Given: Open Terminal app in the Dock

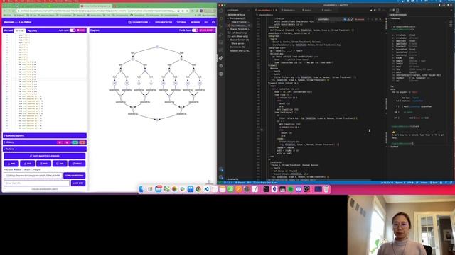Looking at the screenshot, I should [266, 189].
